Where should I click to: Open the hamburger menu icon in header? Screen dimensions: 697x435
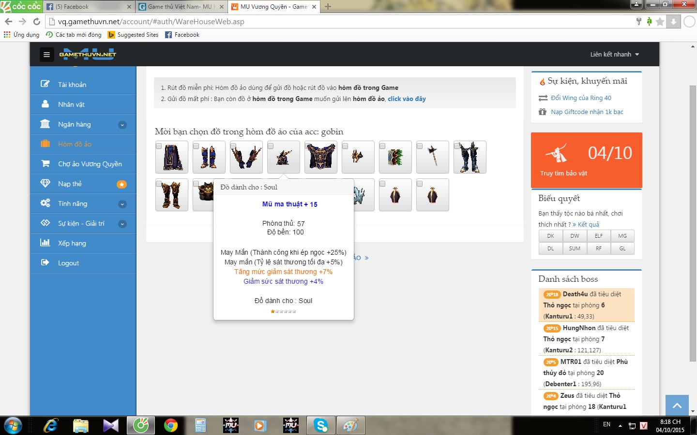pyautogui.click(x=46, y=55)
